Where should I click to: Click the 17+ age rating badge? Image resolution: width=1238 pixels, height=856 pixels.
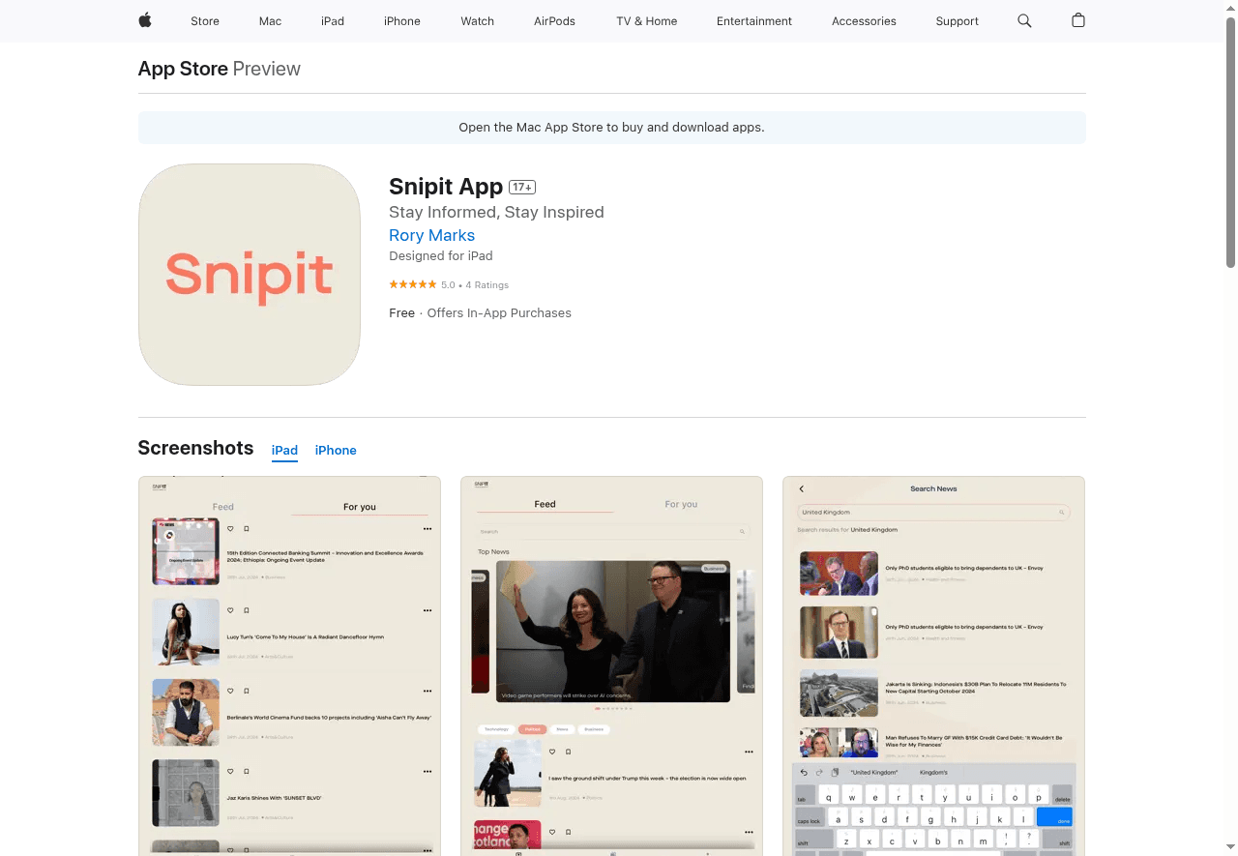point(521,187)
